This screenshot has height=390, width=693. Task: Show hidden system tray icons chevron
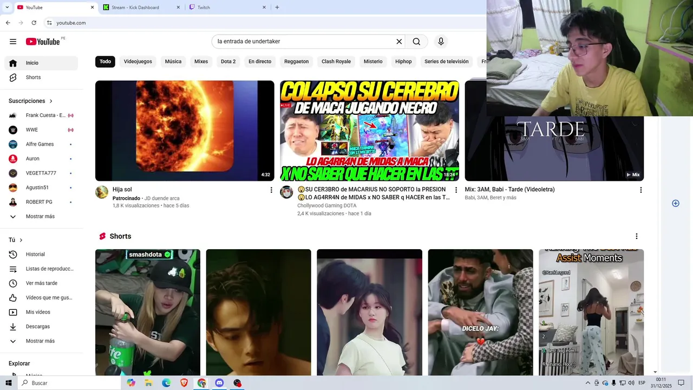pos(588,383)
